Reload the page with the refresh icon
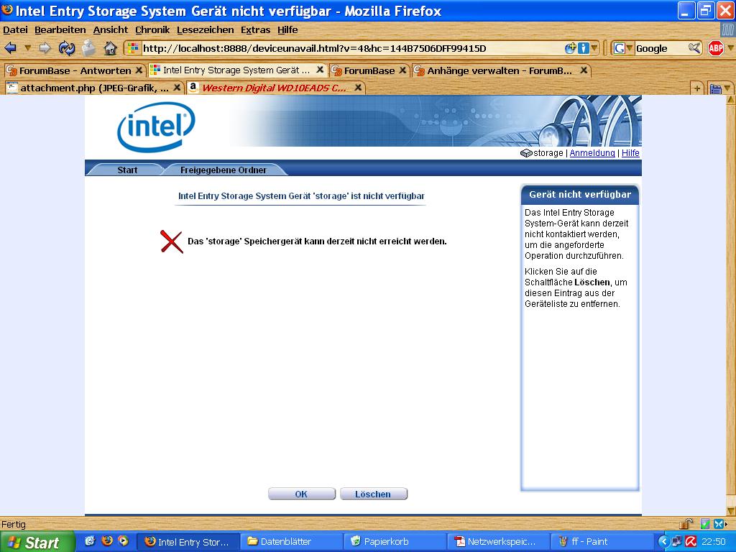The image size is (736, 552). [x=66, y=48]
